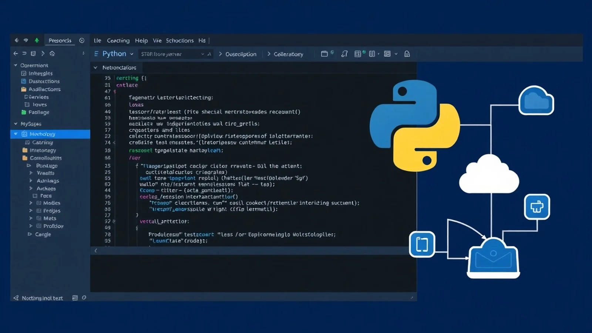This screenshot has width=592, height=333.
Task: Click the scroll-left arrow below the code
Action: [x=96, y=250]
